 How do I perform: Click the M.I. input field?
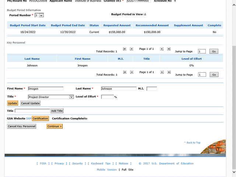pyautogui.click(x=152, y=88)
